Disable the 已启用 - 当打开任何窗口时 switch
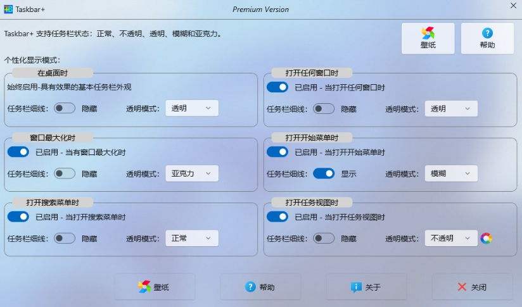This screenshot has width=522, height=307. pos(277,87)
